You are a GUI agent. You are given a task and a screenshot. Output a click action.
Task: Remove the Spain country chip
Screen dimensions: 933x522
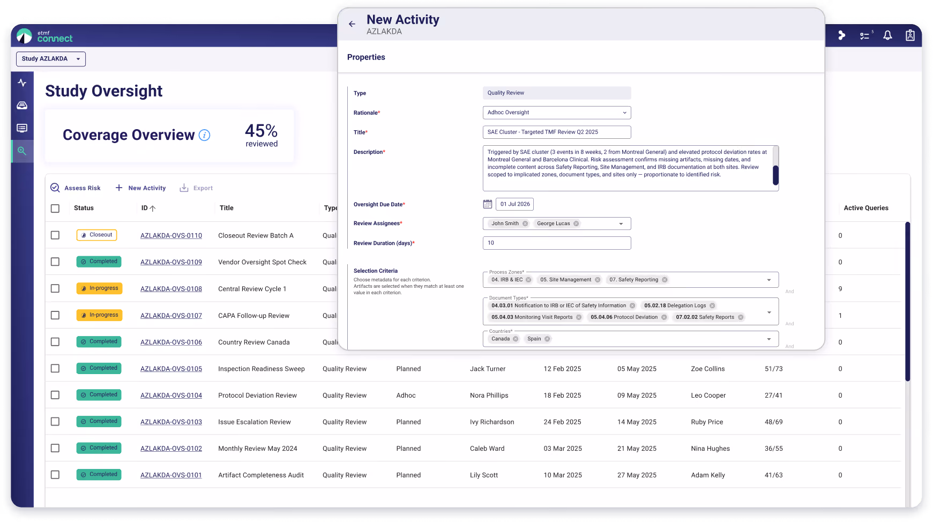(547, 339)
